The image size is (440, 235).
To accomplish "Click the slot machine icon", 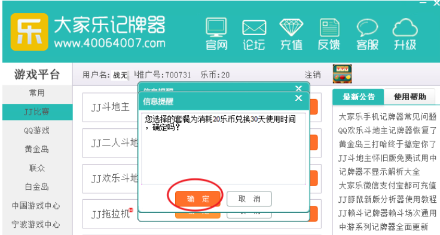I will [342, 74].
